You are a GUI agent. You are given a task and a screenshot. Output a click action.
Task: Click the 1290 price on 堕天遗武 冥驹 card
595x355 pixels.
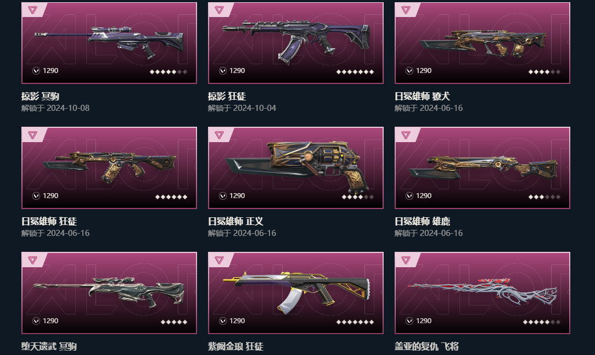[x=50, y=321]
